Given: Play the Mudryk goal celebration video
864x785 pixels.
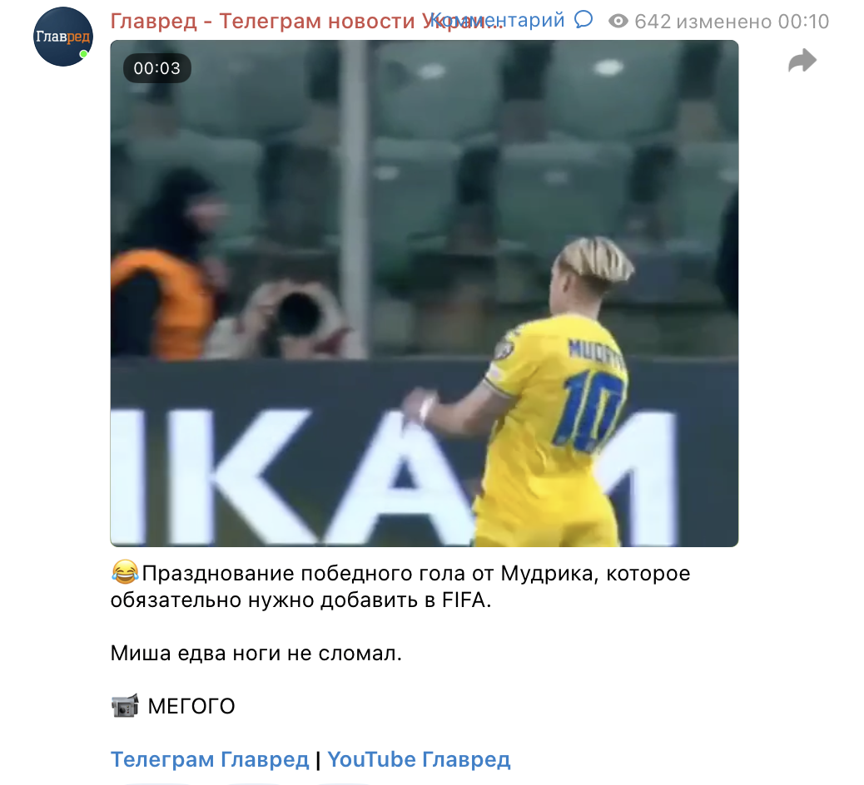Looking at the screenshot, I should 425,294.
